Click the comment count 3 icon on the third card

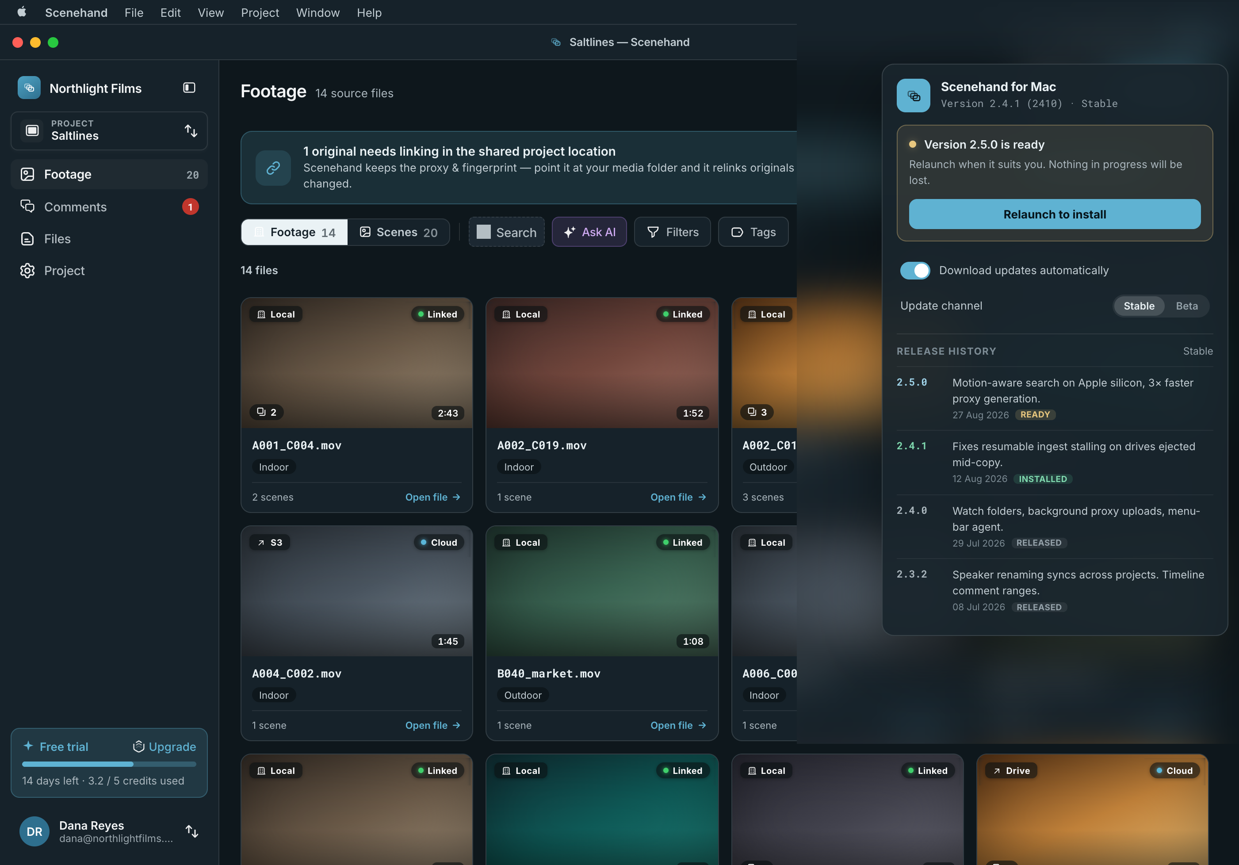click(757, 412)
